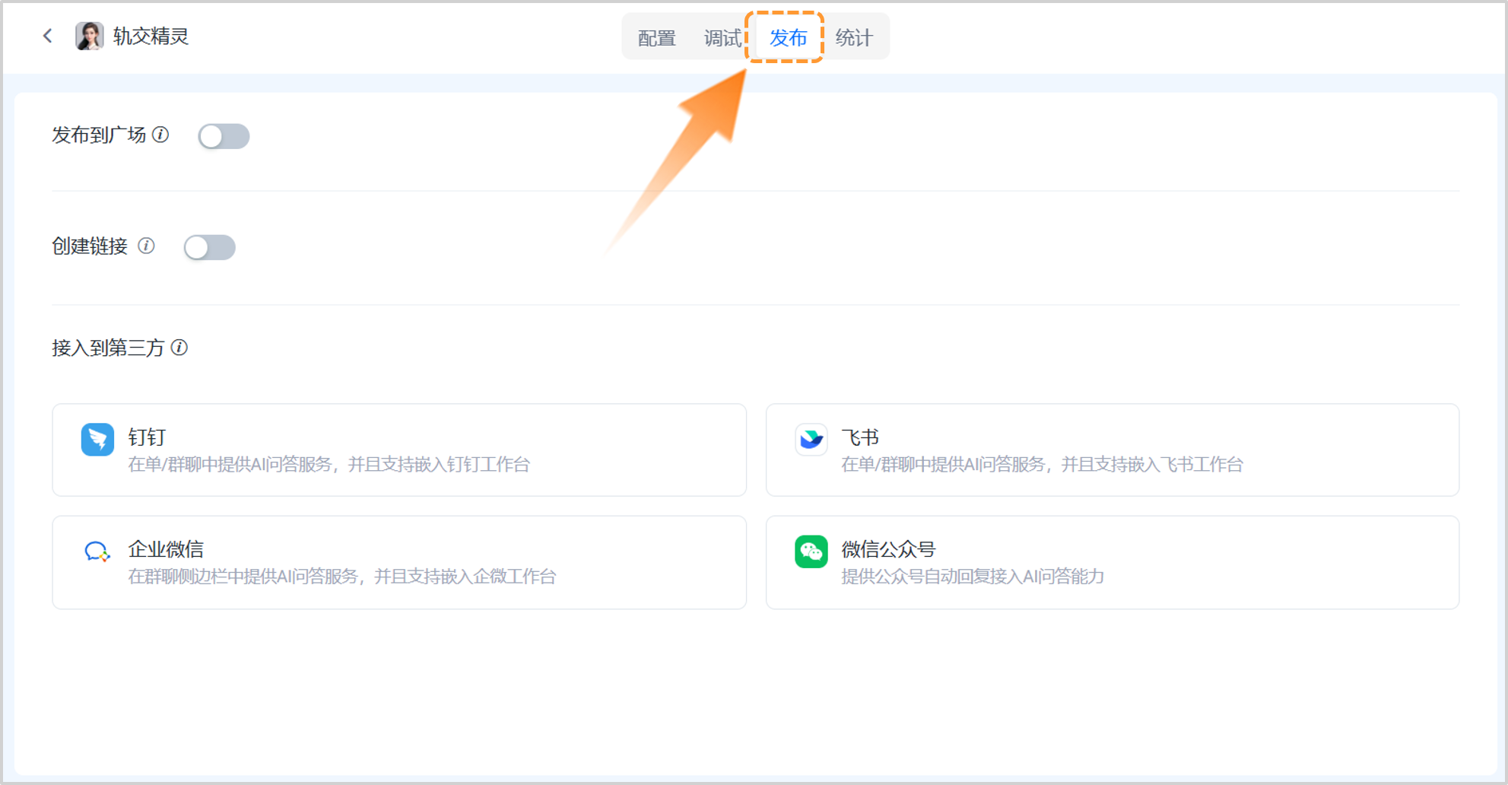Click info icon beside 接入到第三方
The height and width of the screenshot is (785, 1508).
pyautogui.click(x=179, y=348)
